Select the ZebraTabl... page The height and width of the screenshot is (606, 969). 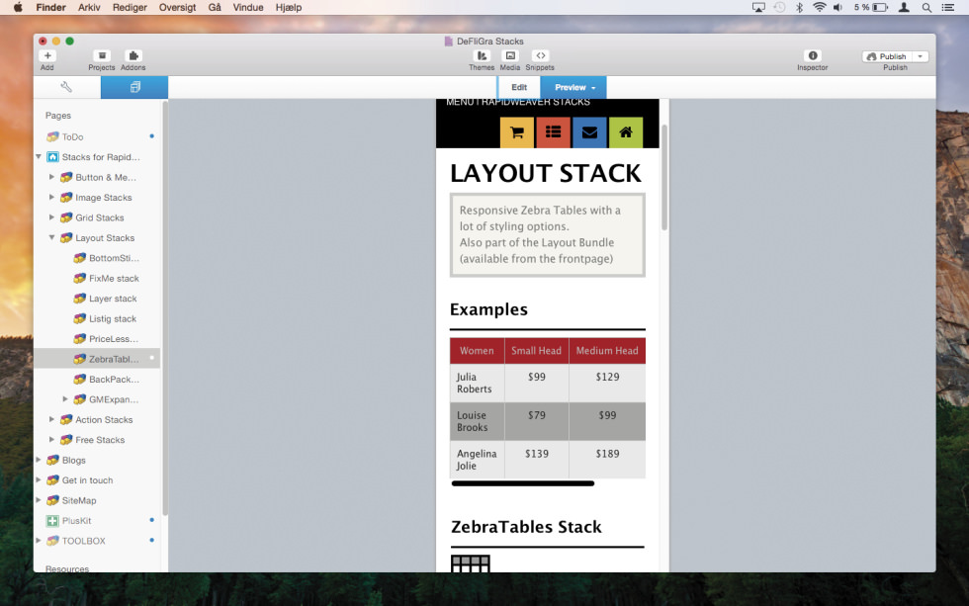(x=97, y=359)
